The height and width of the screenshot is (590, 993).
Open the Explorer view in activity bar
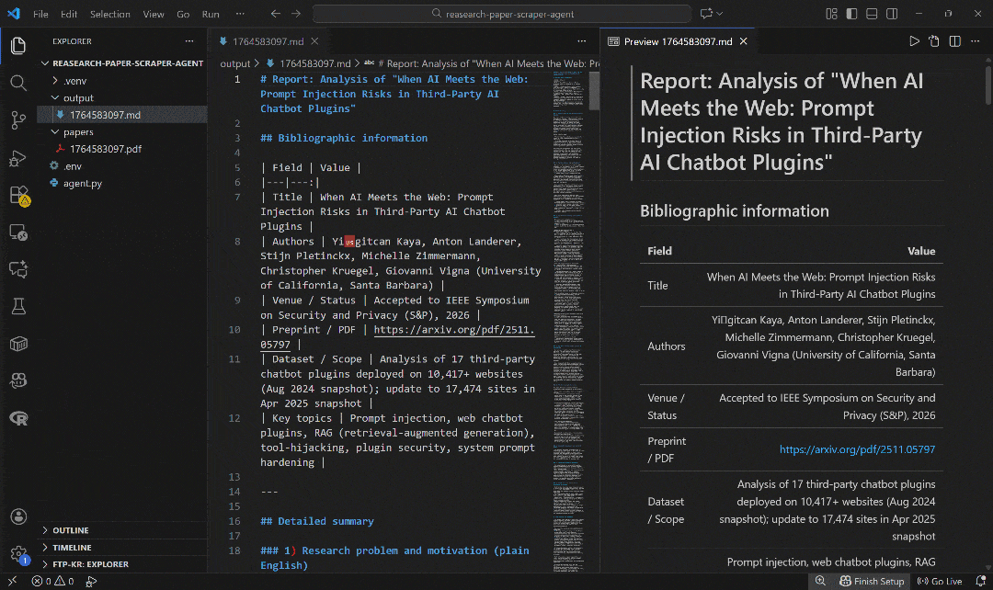click(x=18, y=46)
